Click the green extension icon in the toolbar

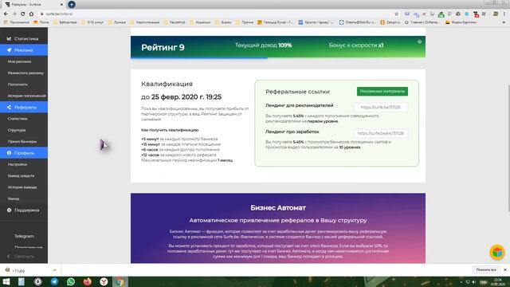441,14
